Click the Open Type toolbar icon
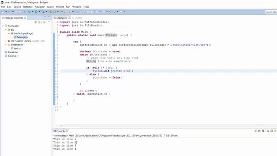This screenshot has width=277, height=156. pos(61,12)
